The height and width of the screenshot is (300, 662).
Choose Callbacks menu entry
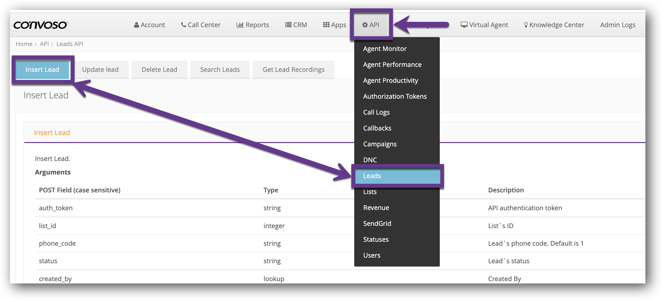pyautogui.click(x=397, y=128)
